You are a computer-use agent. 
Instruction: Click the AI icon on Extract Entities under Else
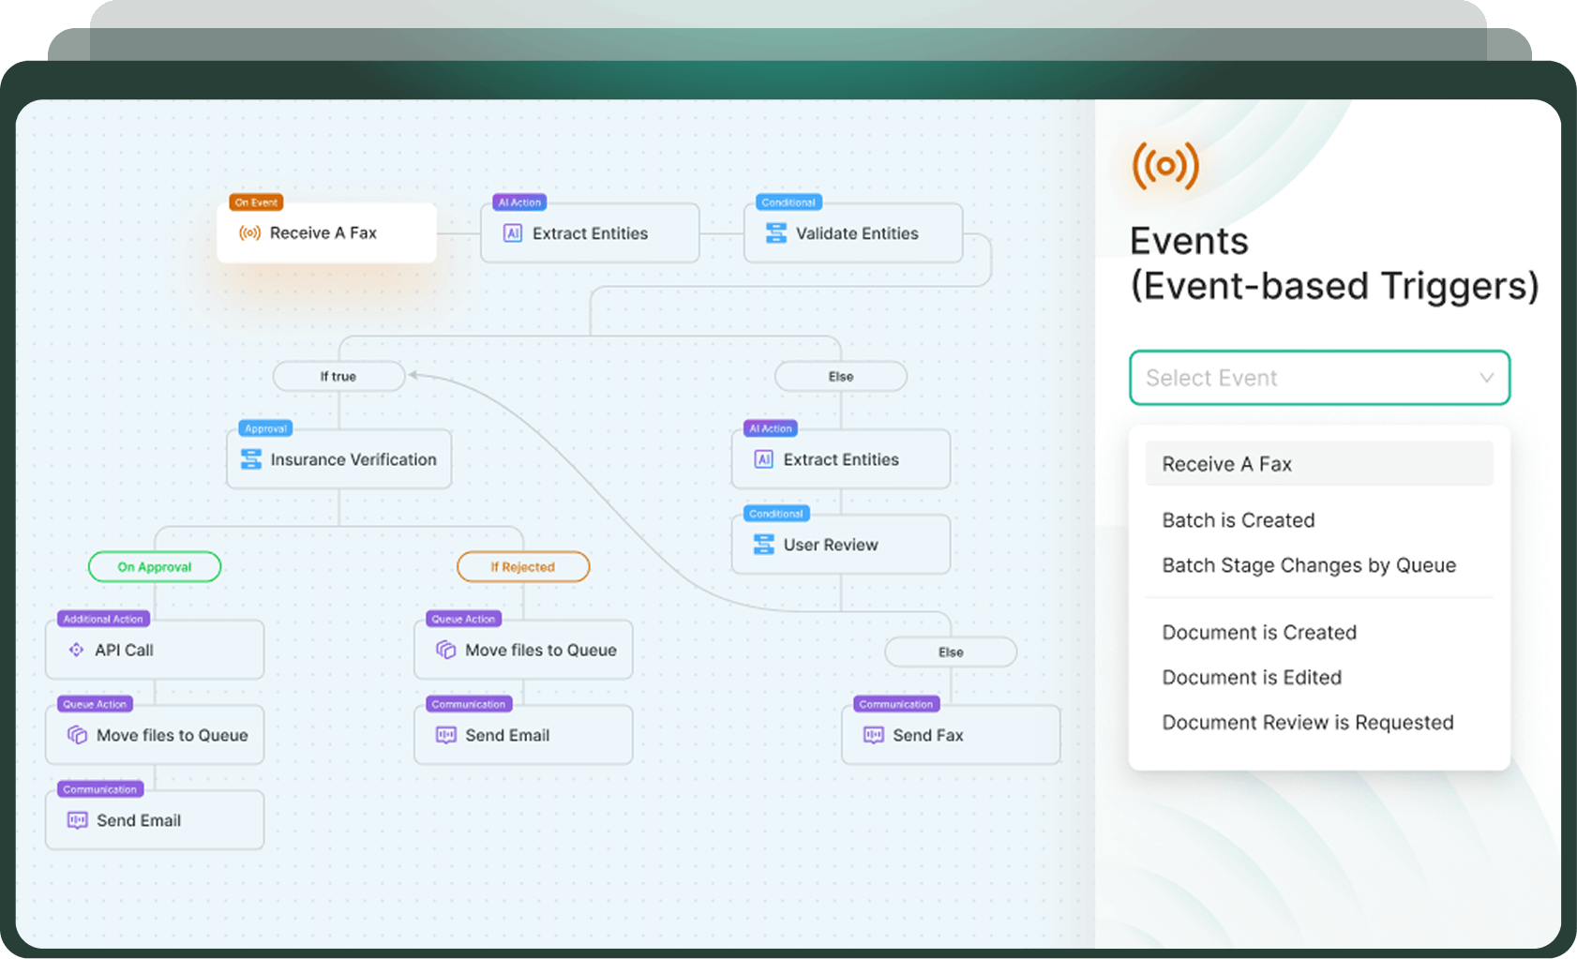[764, 459]
